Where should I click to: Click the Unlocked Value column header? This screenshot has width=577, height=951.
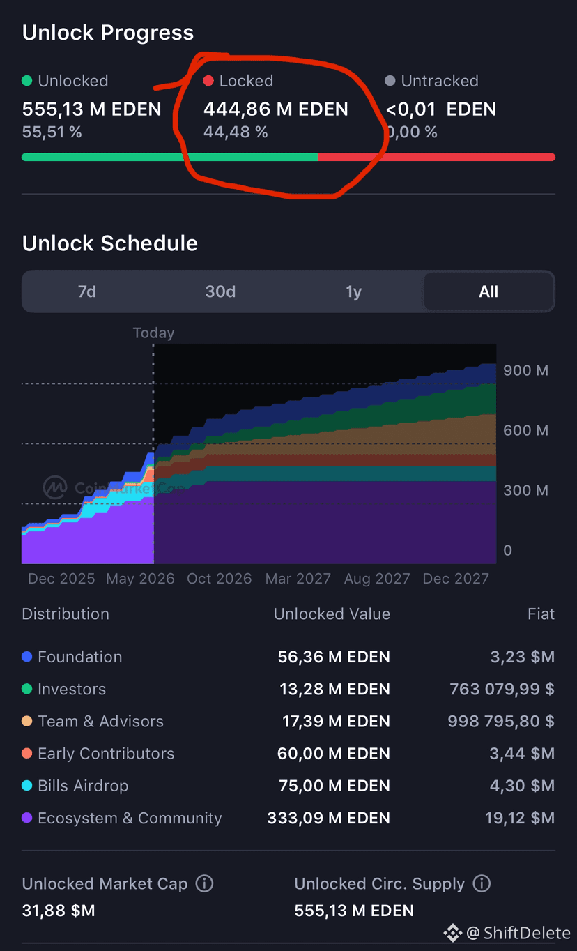(x=332, y=614)
